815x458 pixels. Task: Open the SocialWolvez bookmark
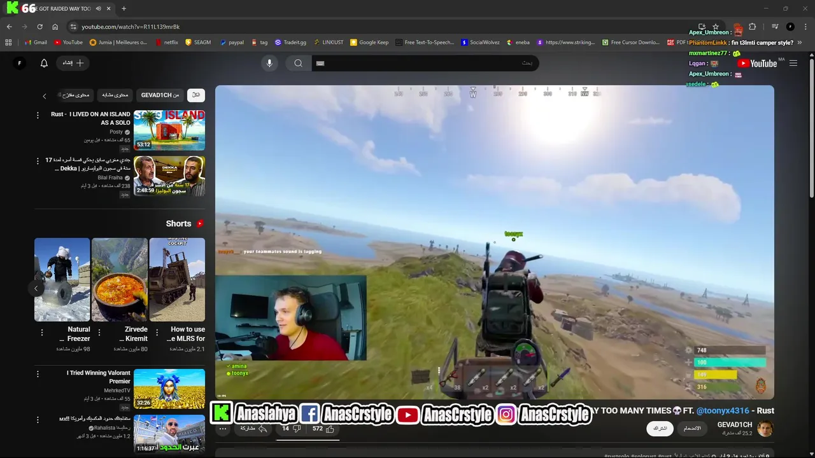pyautogui.click(x=481, y=43)
